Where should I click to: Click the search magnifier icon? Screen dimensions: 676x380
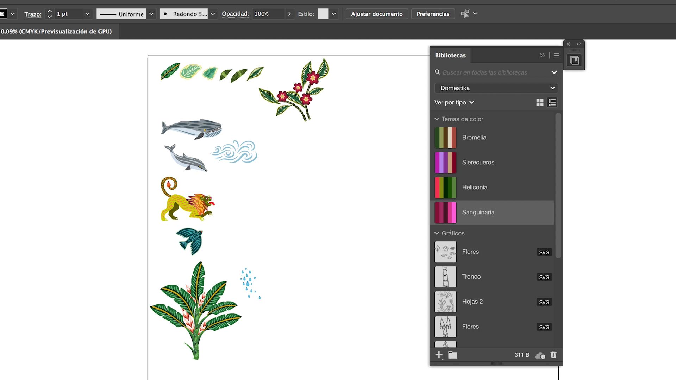click(x=437, y=72)
